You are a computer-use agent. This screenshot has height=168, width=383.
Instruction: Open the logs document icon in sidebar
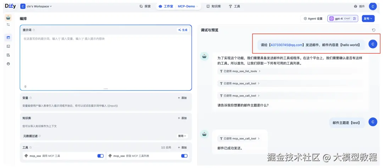tap(8, 55)
